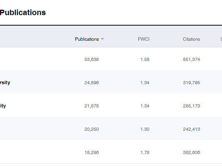Click the 319,795 citations value
This screenshot has width=222, height=166.
pyautogui.click(x=191, y=83)
